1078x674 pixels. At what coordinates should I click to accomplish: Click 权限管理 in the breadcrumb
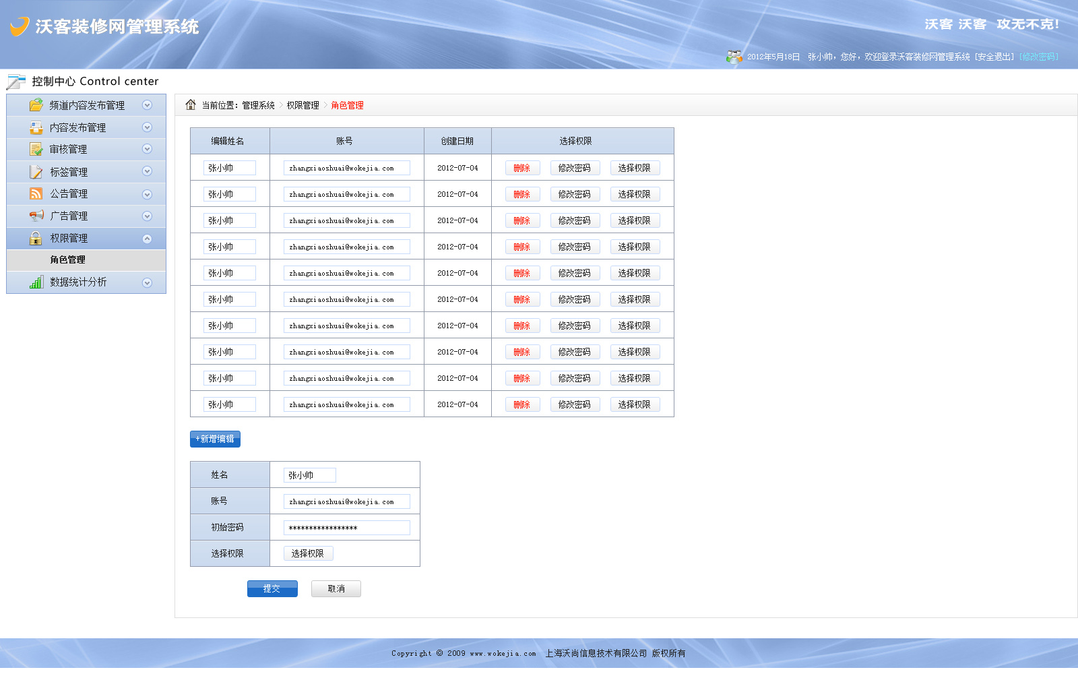(303, 105)
